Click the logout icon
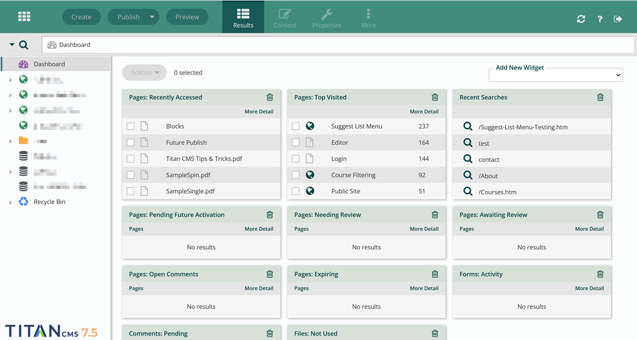 point(618,19)
